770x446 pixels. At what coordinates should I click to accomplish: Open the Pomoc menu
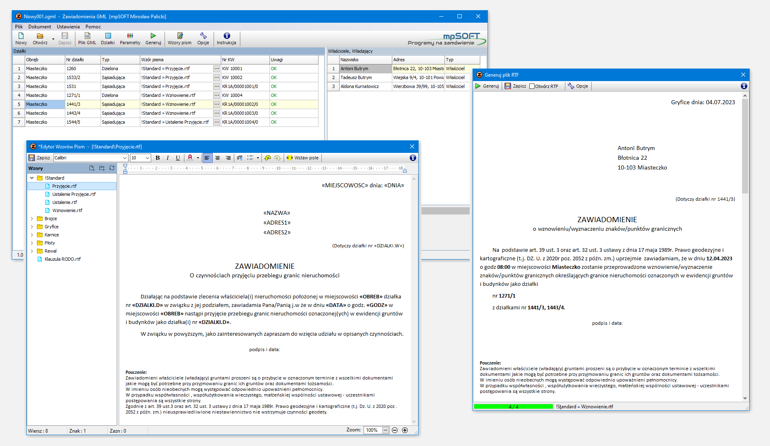point(93,27)
